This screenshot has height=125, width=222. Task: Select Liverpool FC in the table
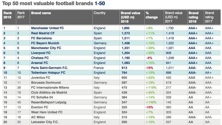[x=41, y=53]
